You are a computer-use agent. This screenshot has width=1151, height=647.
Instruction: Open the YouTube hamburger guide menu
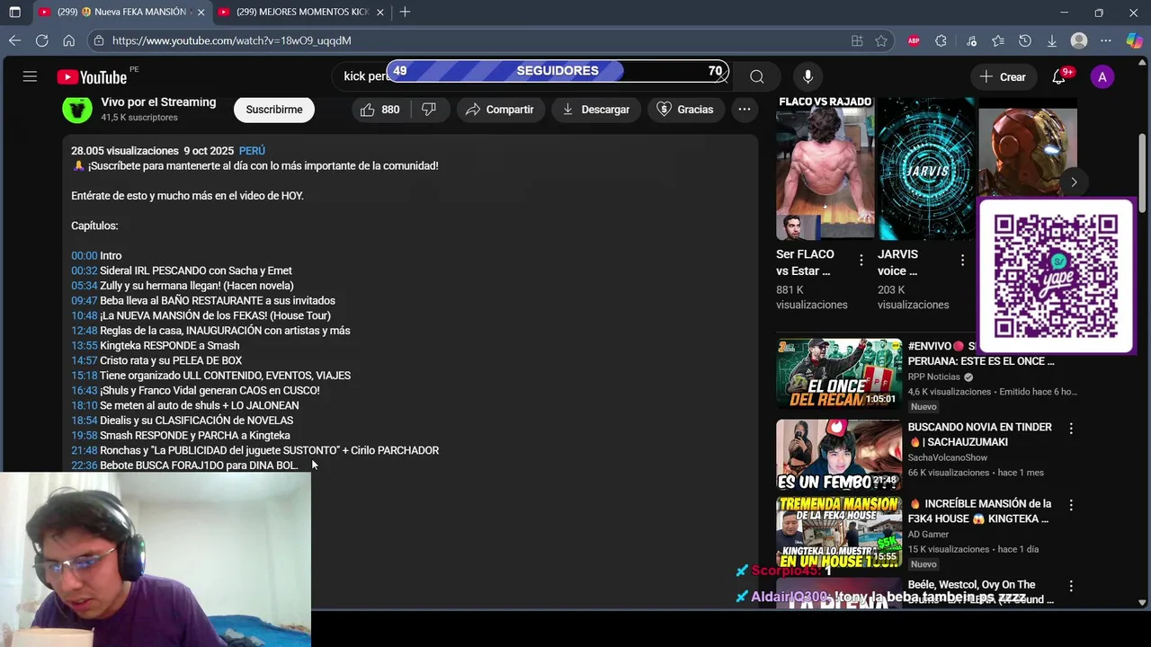(x=30, y=76)
